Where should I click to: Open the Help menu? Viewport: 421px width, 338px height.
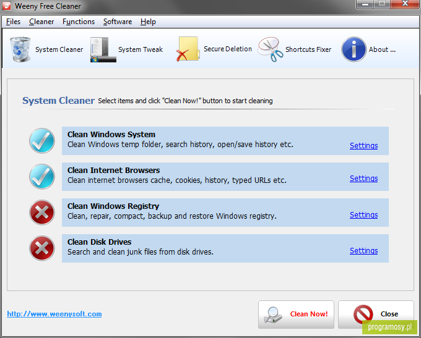[x=148, y=22]
